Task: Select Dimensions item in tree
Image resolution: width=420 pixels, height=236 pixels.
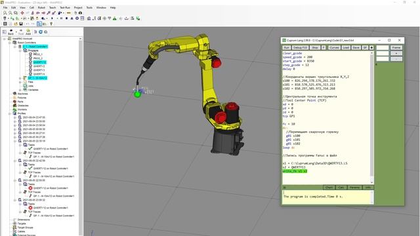Action: tap(24, 220)
